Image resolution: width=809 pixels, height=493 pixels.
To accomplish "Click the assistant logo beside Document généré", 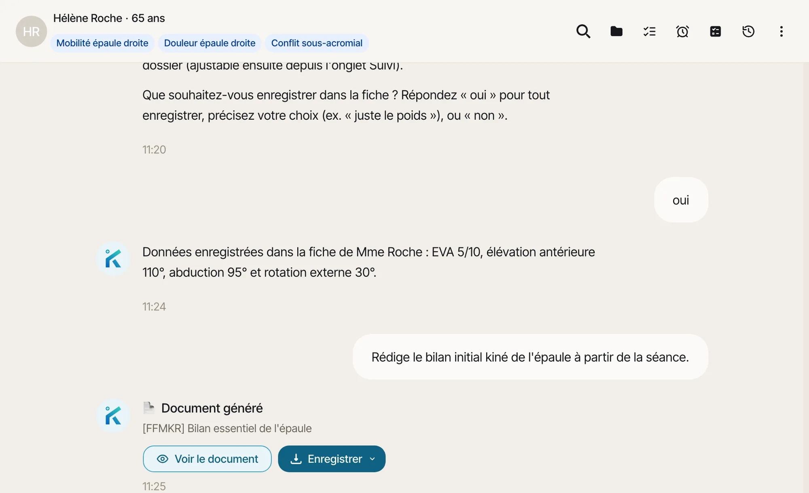I will 113,415.
